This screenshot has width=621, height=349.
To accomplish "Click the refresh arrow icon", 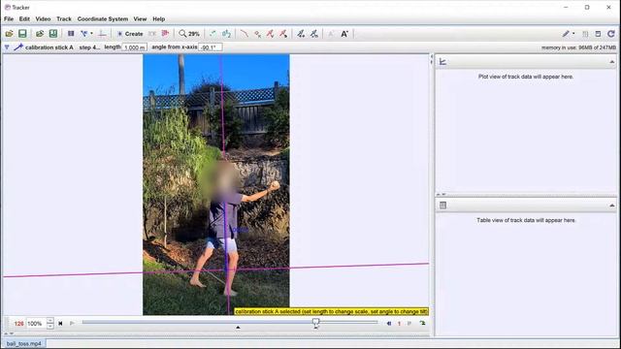I will [611, 34].
